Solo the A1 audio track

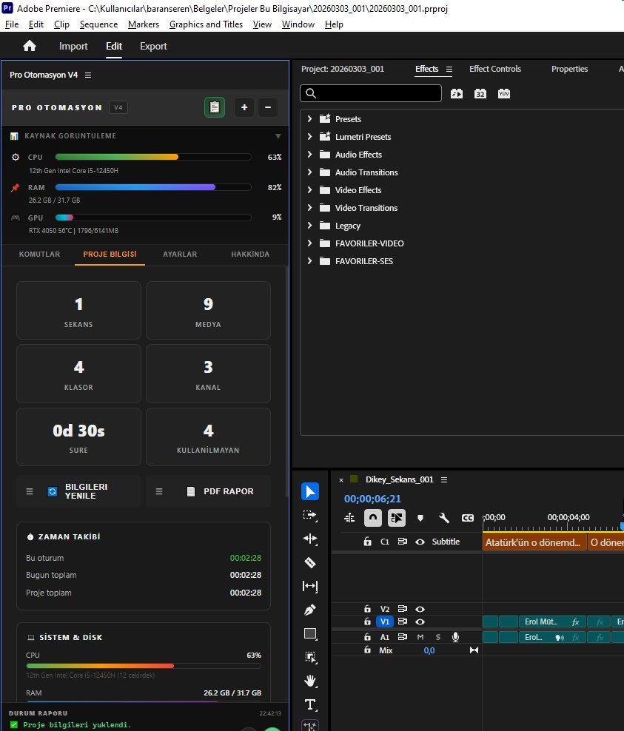pos(438,637)
